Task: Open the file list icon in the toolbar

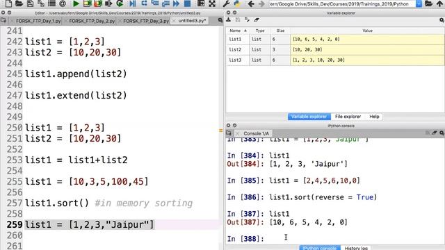Action: (51, 3)
